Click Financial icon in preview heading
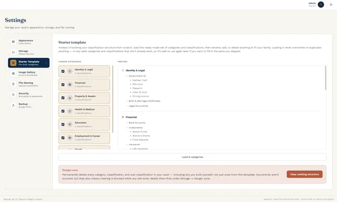Screen dimensions: 337x202 (123, 117)
